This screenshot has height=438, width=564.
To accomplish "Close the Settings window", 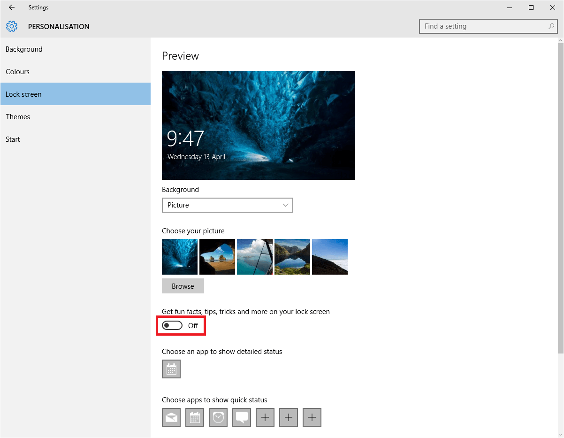I will click(x=552, y=8).
